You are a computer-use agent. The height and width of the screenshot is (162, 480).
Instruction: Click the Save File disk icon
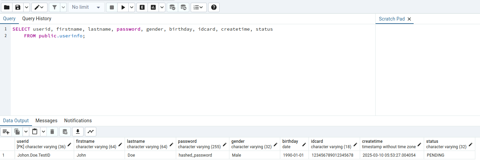[18, 7]
